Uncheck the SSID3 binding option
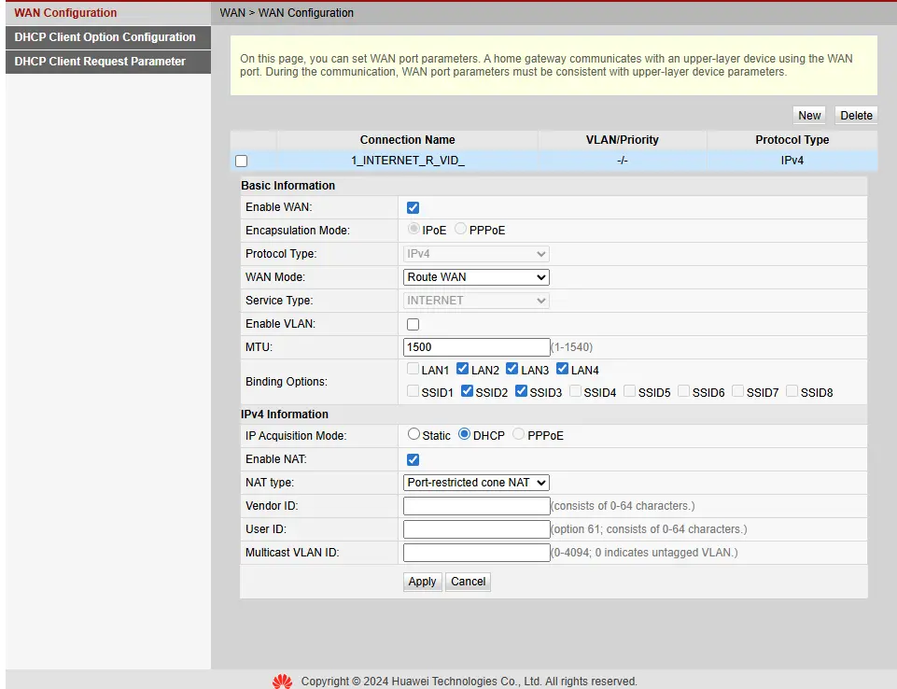The width and height of the screenshot is (897, 689). tap(521, 391)
